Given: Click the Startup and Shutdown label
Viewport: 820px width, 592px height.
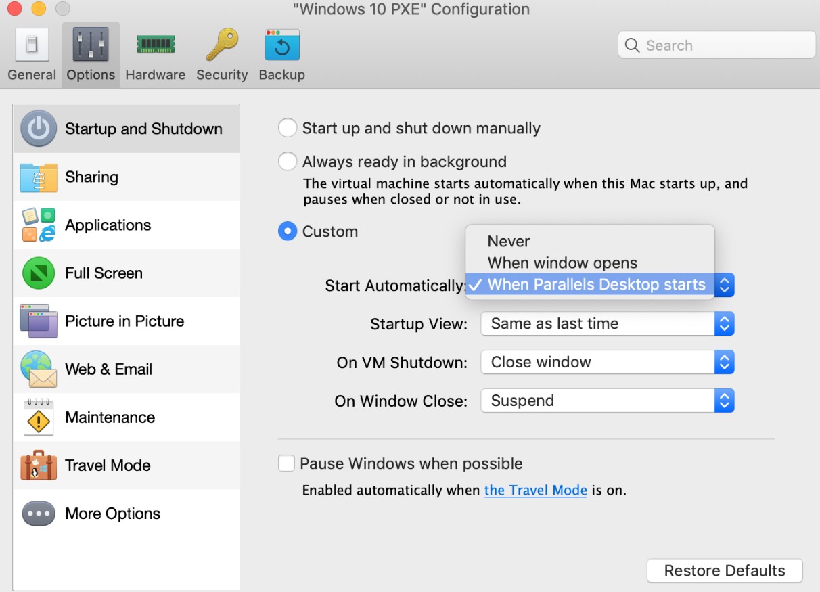Looking at the screenshot, I should (143, 129).
